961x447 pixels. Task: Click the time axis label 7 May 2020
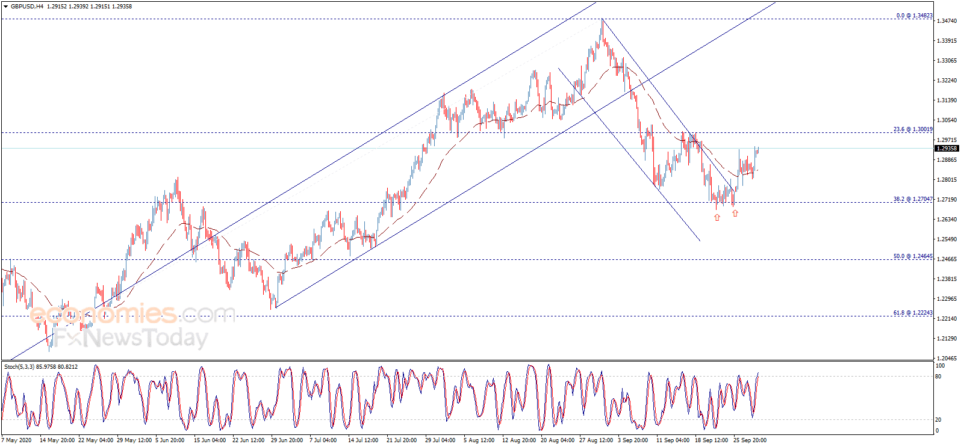[x=17, y=440]
